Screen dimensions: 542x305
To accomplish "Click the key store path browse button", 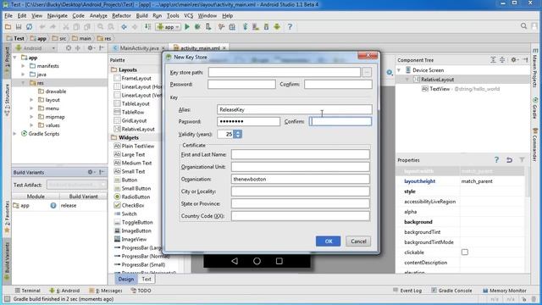I will (x=367, y=72).
